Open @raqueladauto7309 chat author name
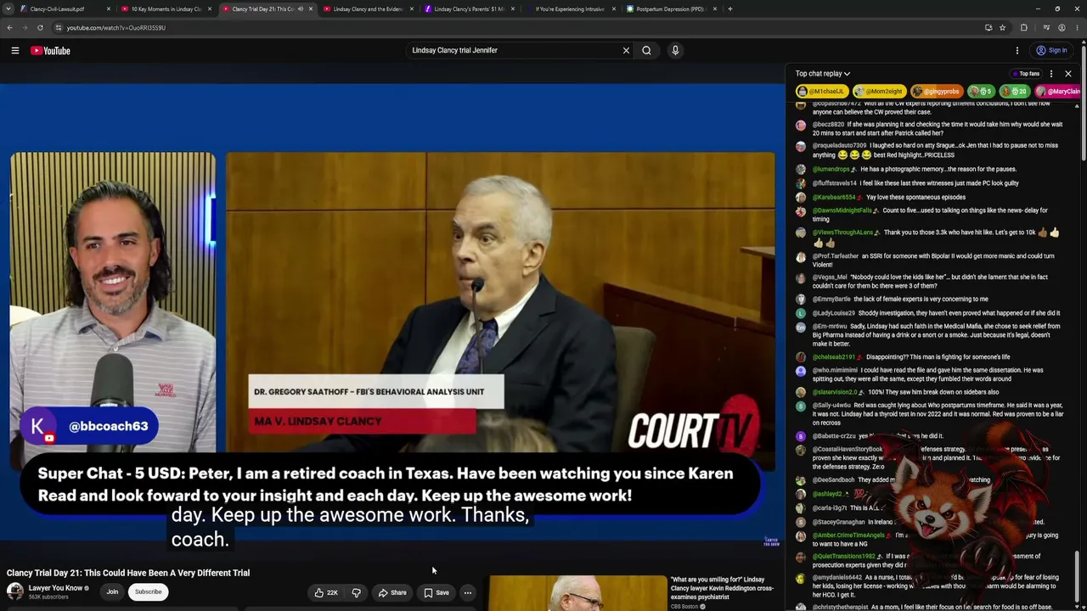The image size is (1087, 611). (840, 146)
